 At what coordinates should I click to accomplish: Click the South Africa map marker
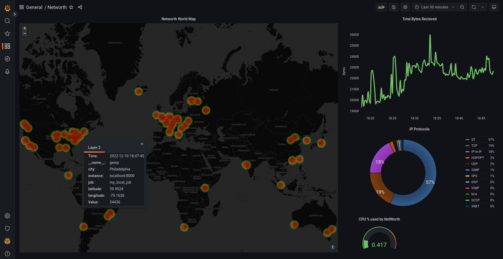(x=184, y=227)
